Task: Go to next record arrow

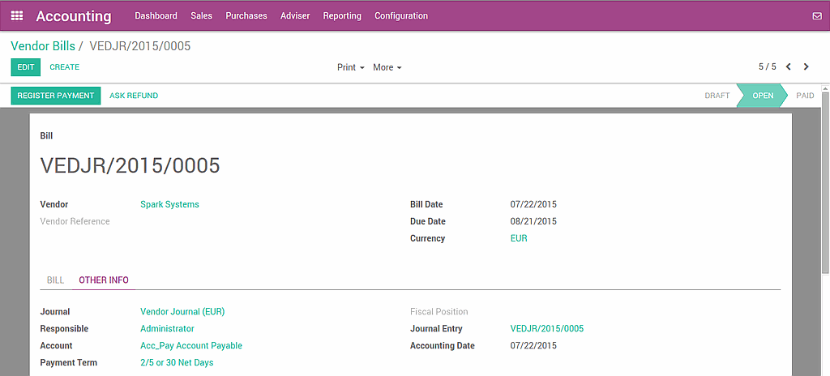Action: 806,67
